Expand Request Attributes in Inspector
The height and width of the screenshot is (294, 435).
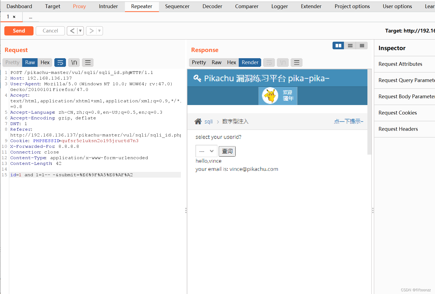tap(404, 64)
